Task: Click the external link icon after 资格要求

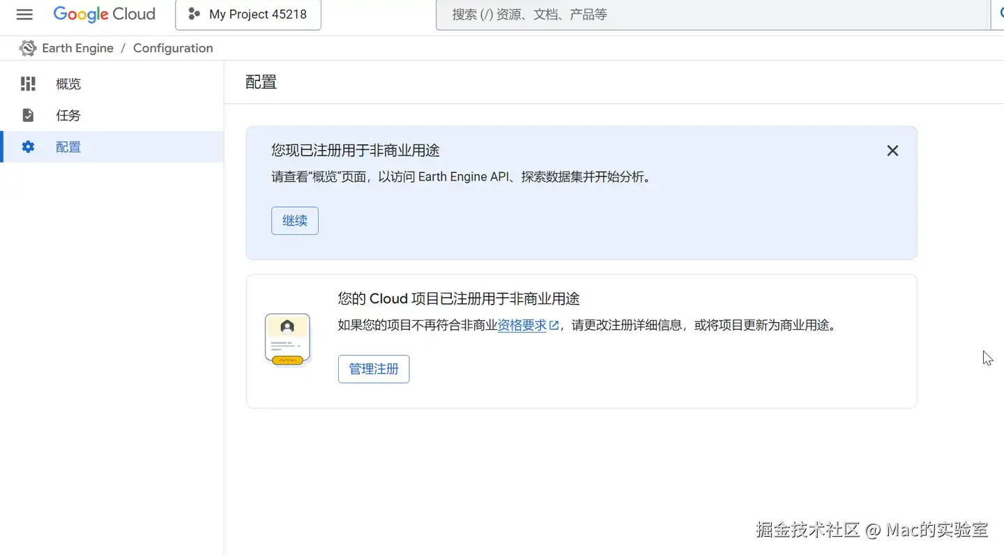Action: coord(554,326)
